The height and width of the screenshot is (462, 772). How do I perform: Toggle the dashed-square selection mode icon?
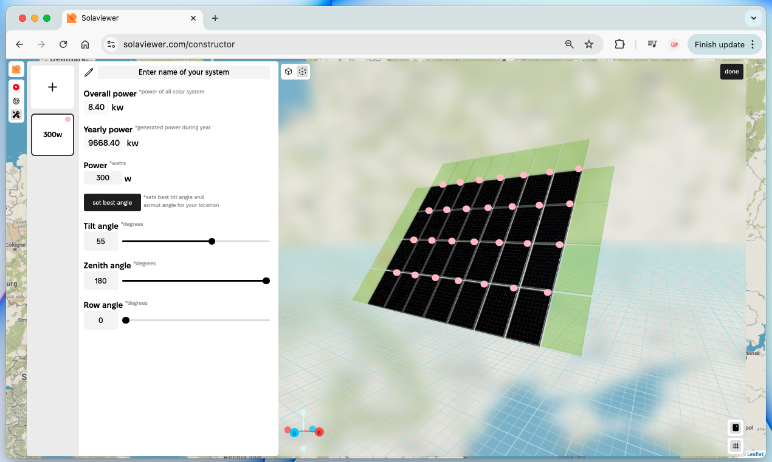[x=302, y=72]
